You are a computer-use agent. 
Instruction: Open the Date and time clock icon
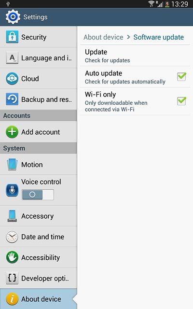tap(12, 237)
